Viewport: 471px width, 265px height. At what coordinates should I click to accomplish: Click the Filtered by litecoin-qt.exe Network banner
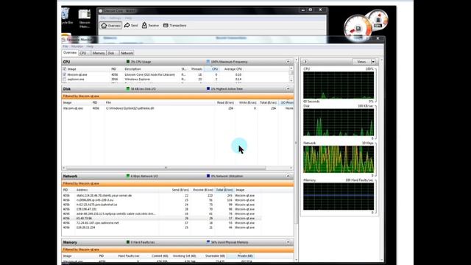coord(177,183)
